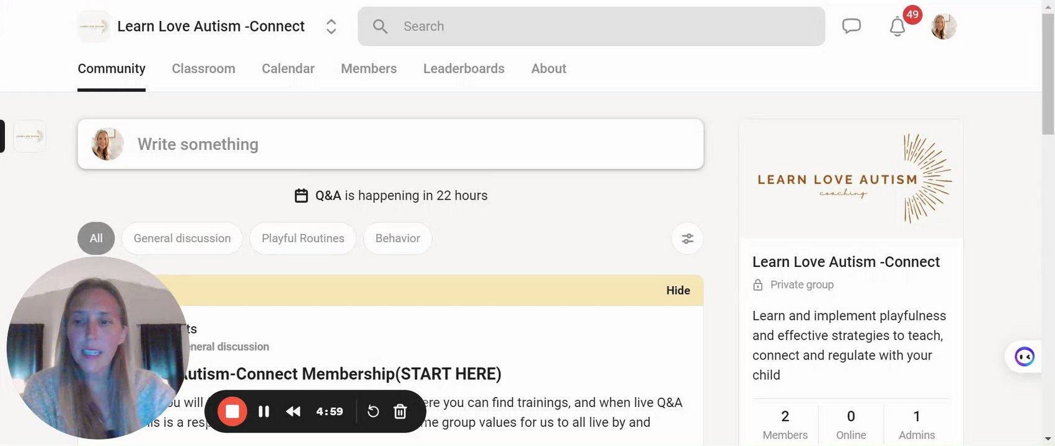Click the Learn Love Autism -Connect sidebar title

point(846,262)
